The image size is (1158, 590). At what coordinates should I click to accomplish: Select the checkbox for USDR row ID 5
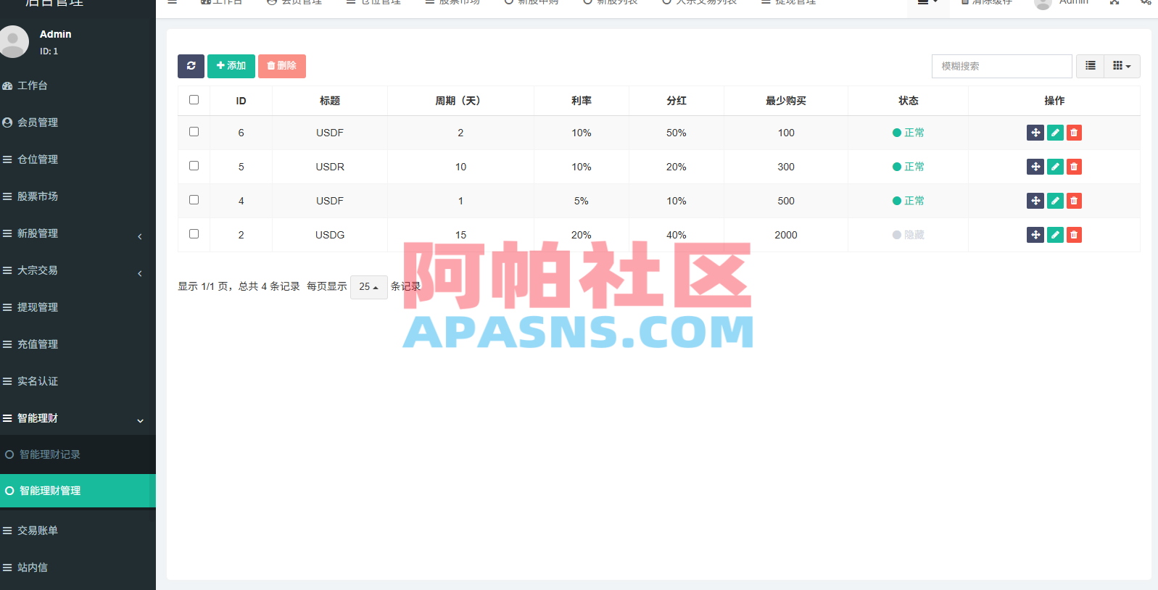tap(194, 166)
